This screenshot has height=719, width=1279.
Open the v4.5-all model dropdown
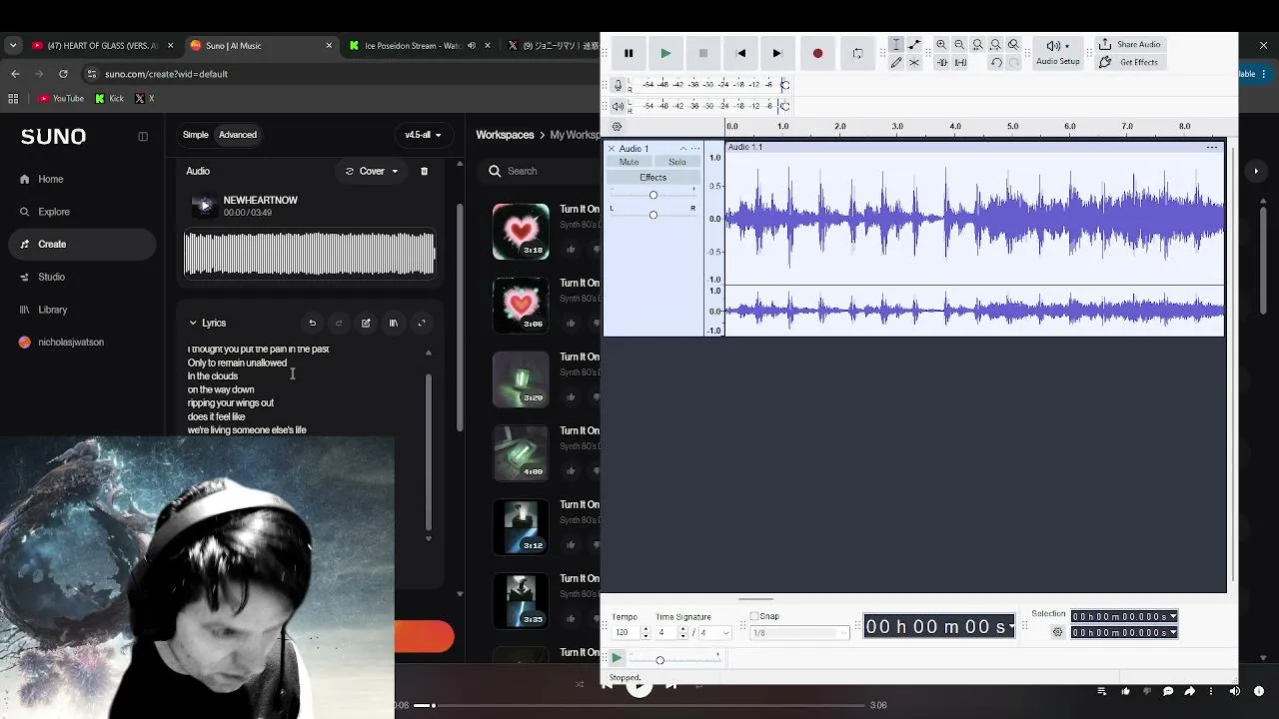423,135
